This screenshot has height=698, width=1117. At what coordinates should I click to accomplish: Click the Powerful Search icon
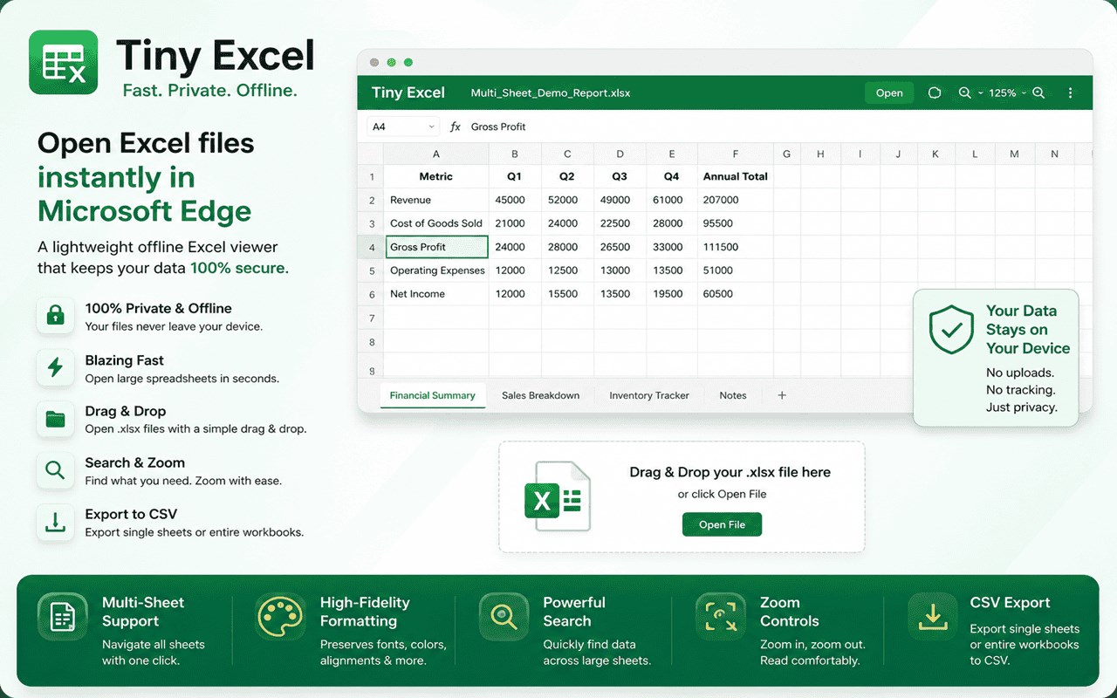pyautogui.click(x=504, y=617)
